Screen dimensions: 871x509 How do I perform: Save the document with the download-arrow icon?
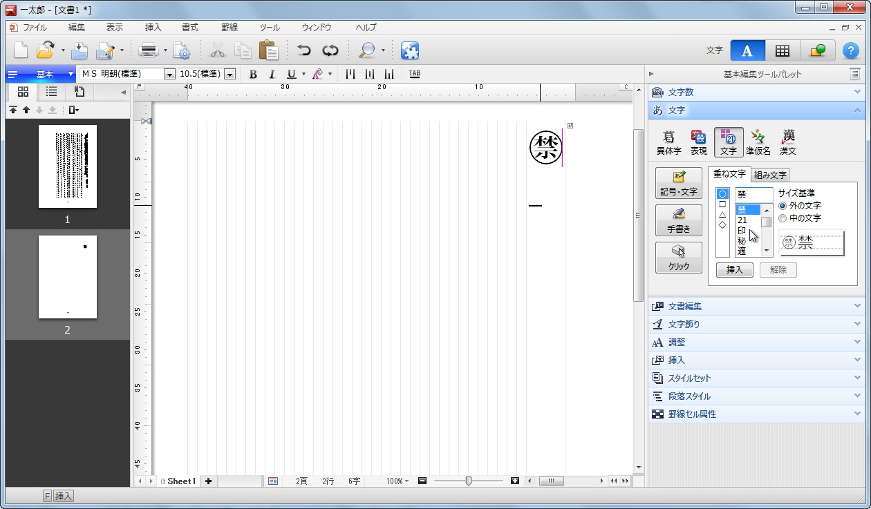pyautogui.click(x=79, y=50)
